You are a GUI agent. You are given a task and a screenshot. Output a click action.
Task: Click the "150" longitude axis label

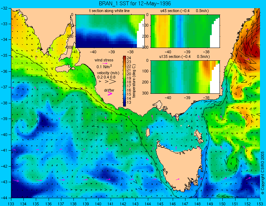coord(223,203)
